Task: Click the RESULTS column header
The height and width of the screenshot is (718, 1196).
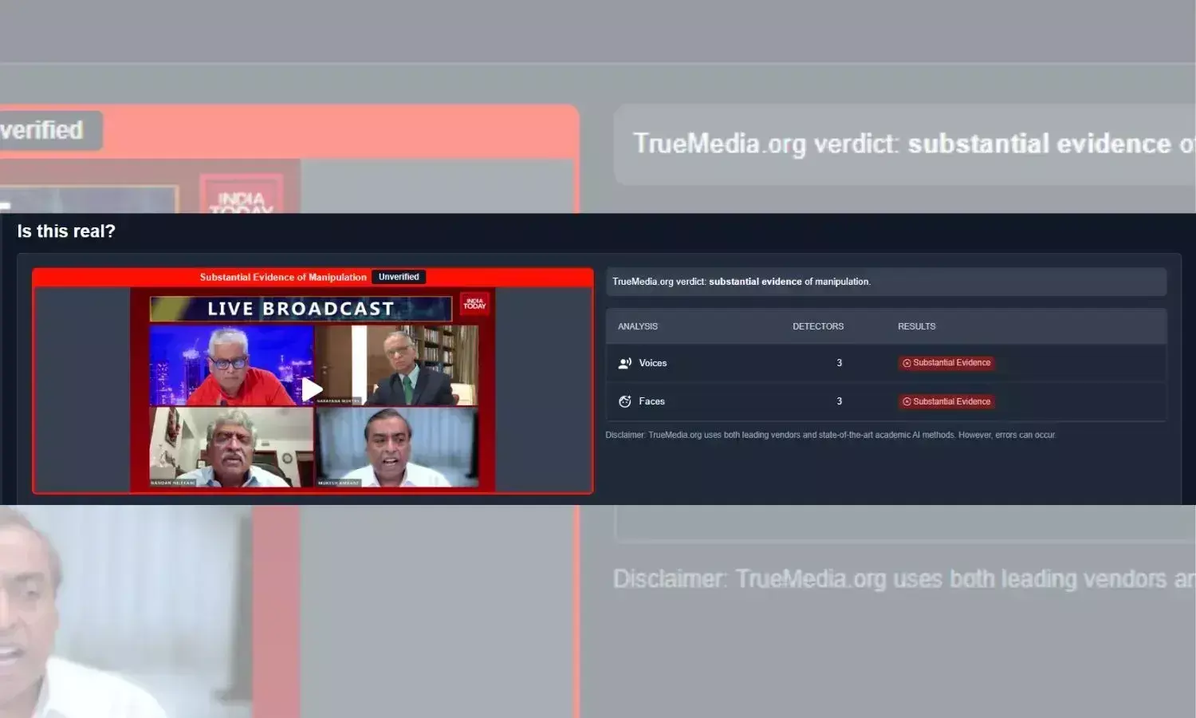Action: point(916,326)
